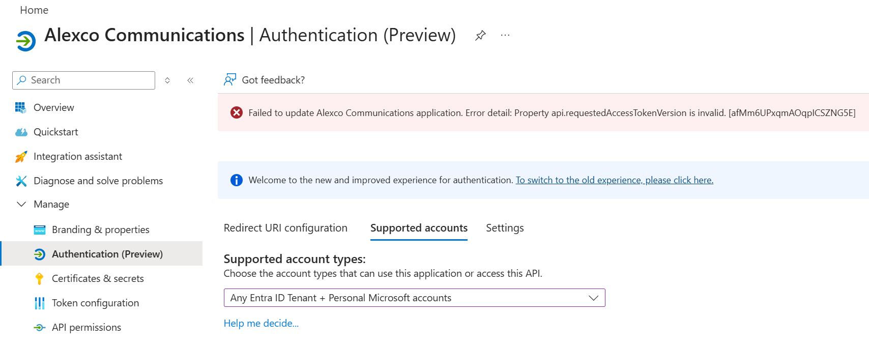Open Branding & properties
869x344 pixels.
(x=102, y=230)
